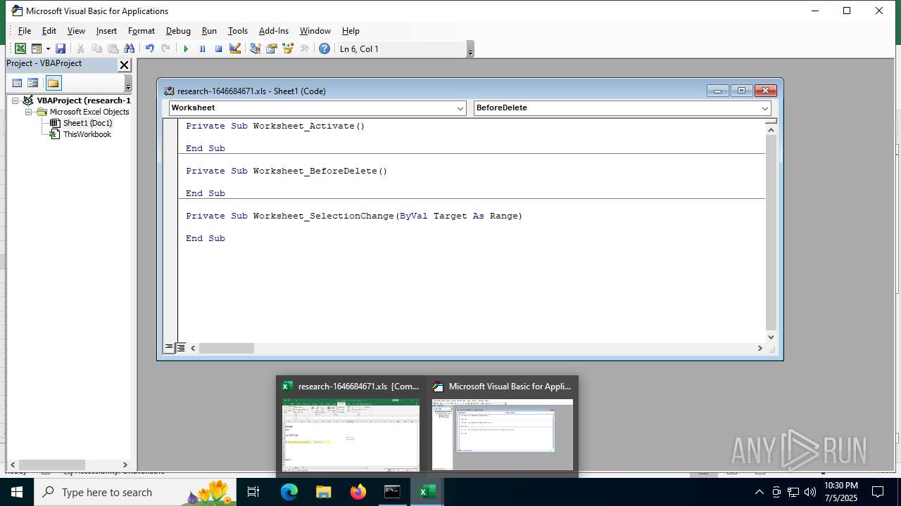Select ThisWorkbook in project tree
The image size is (901, 506).
(x=87, y=134)
